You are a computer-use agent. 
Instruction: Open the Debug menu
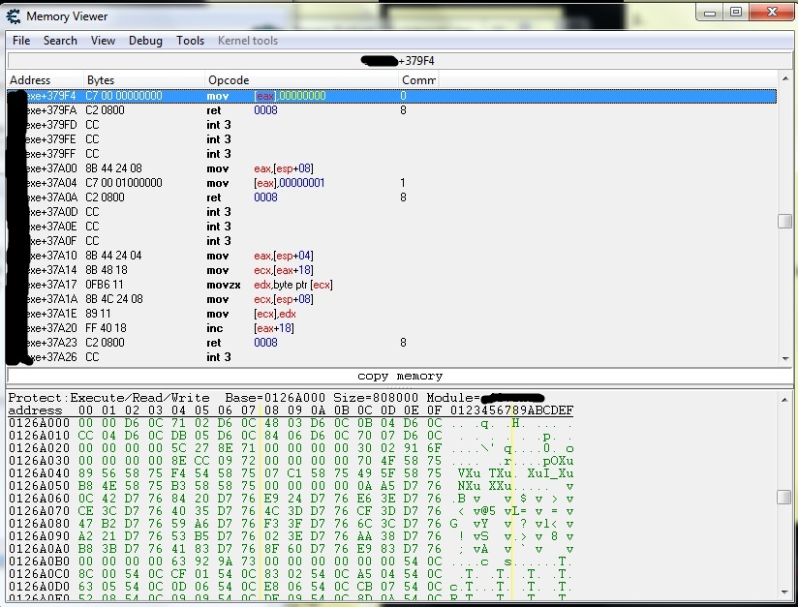pos(145,41)
